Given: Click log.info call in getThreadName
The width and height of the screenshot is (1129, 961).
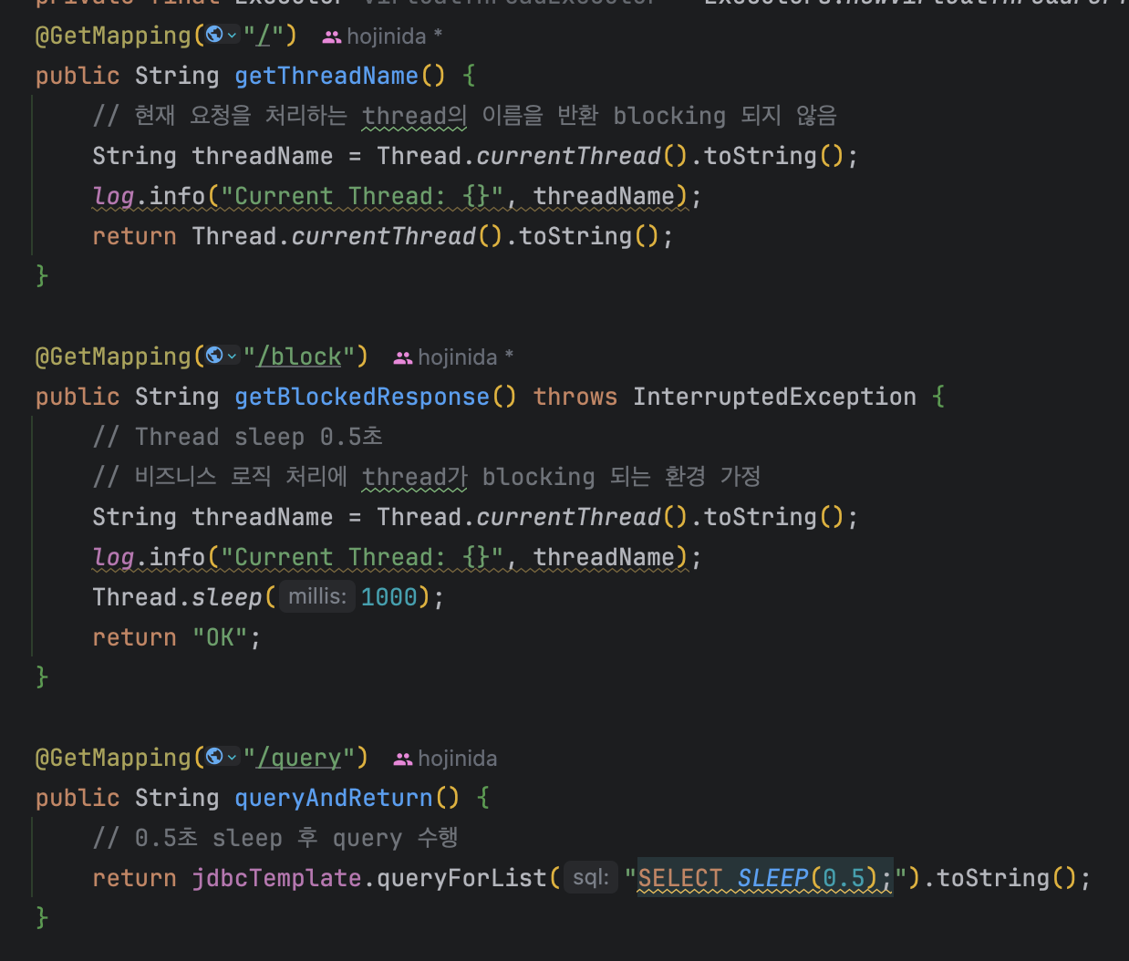Looking at the screenshot, I should 149,196.
